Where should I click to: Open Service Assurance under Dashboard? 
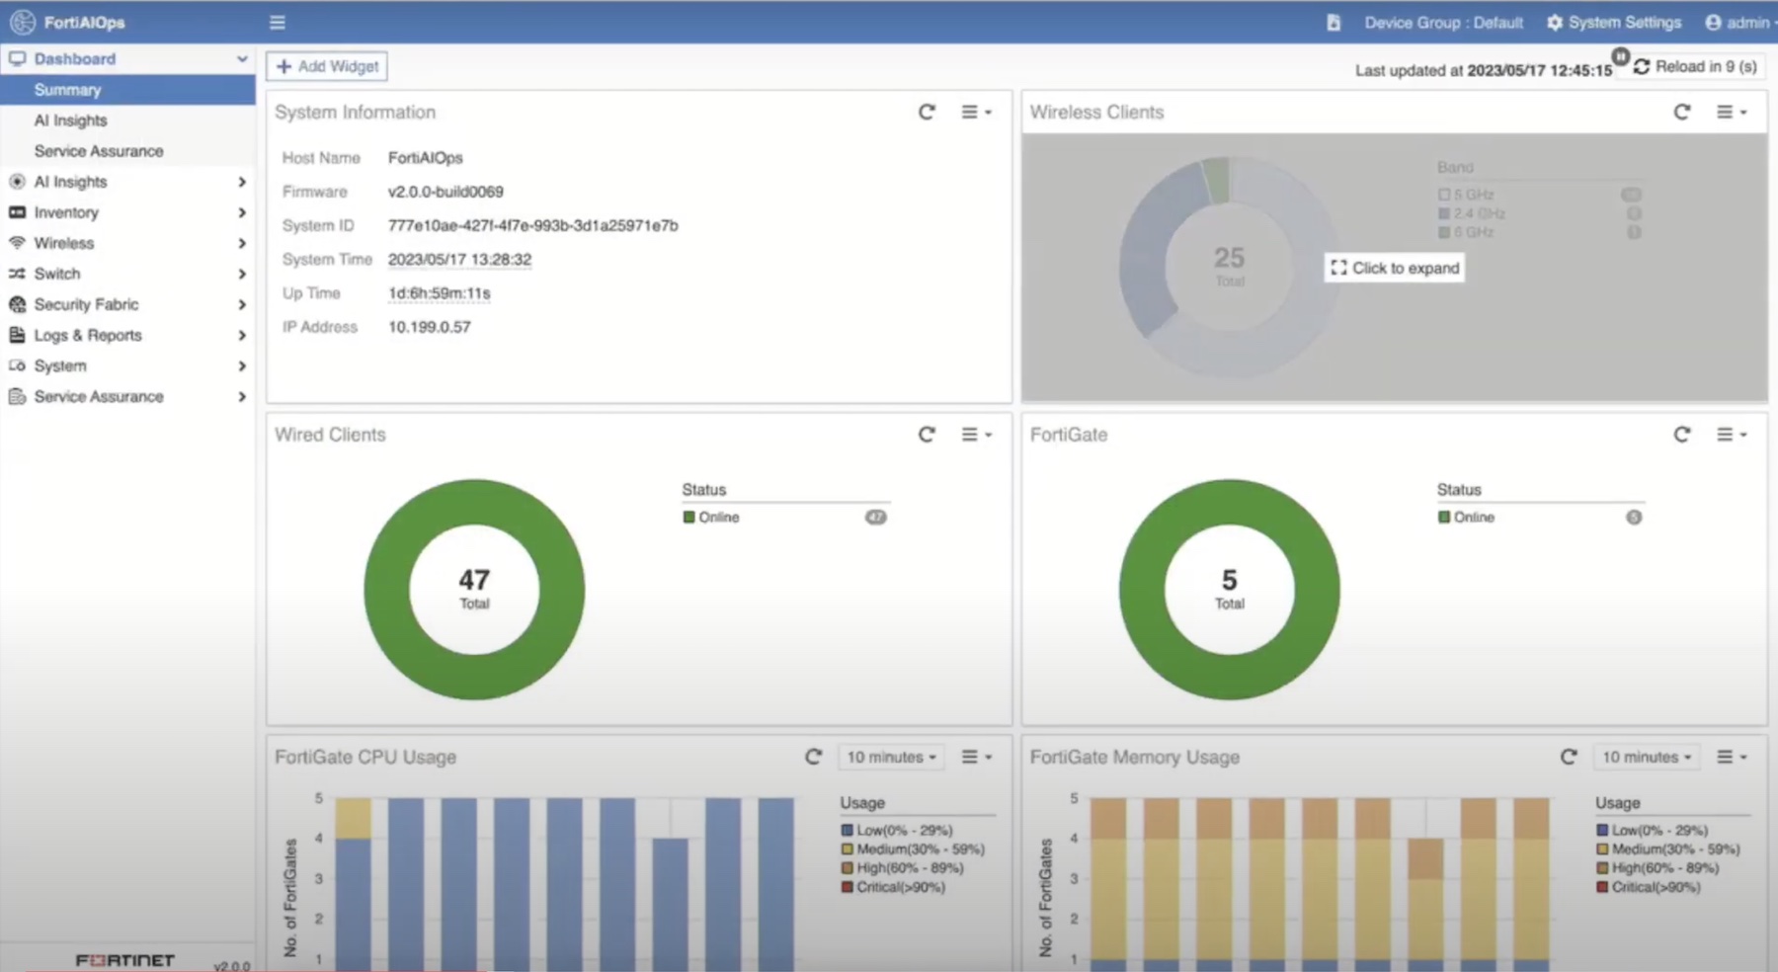click(99, 151)
